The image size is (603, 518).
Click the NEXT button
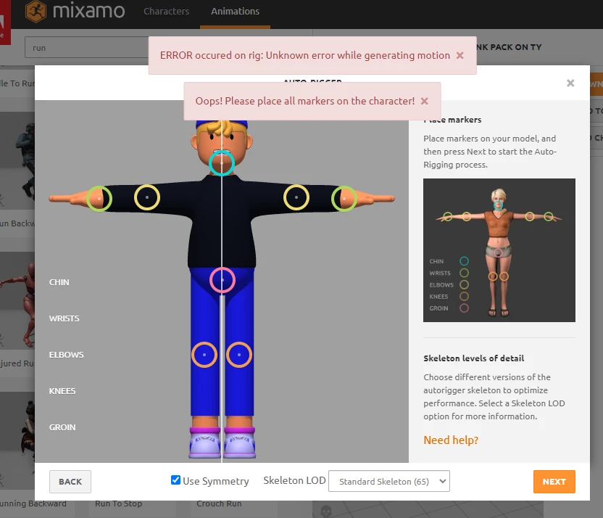(x=554, y=482)
